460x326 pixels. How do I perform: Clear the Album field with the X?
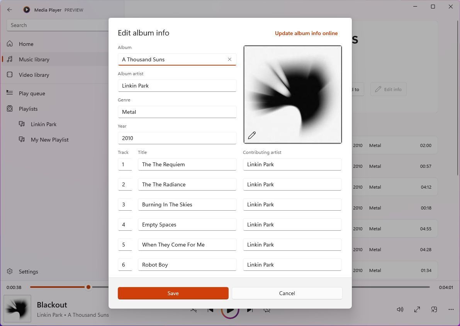(230, 59)
